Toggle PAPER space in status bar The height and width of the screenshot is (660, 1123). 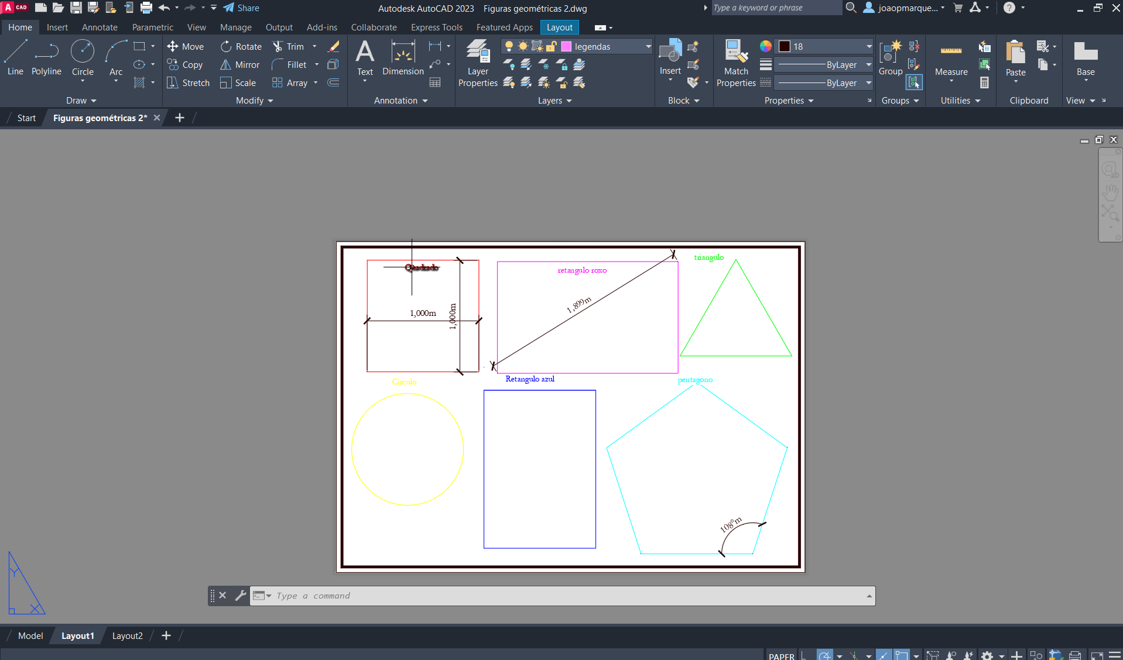pyautogui.click(x=781, y=656)
